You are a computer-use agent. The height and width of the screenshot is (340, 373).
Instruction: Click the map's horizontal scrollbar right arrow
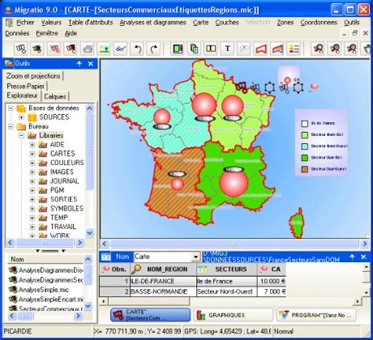click(x=364, y=244)
